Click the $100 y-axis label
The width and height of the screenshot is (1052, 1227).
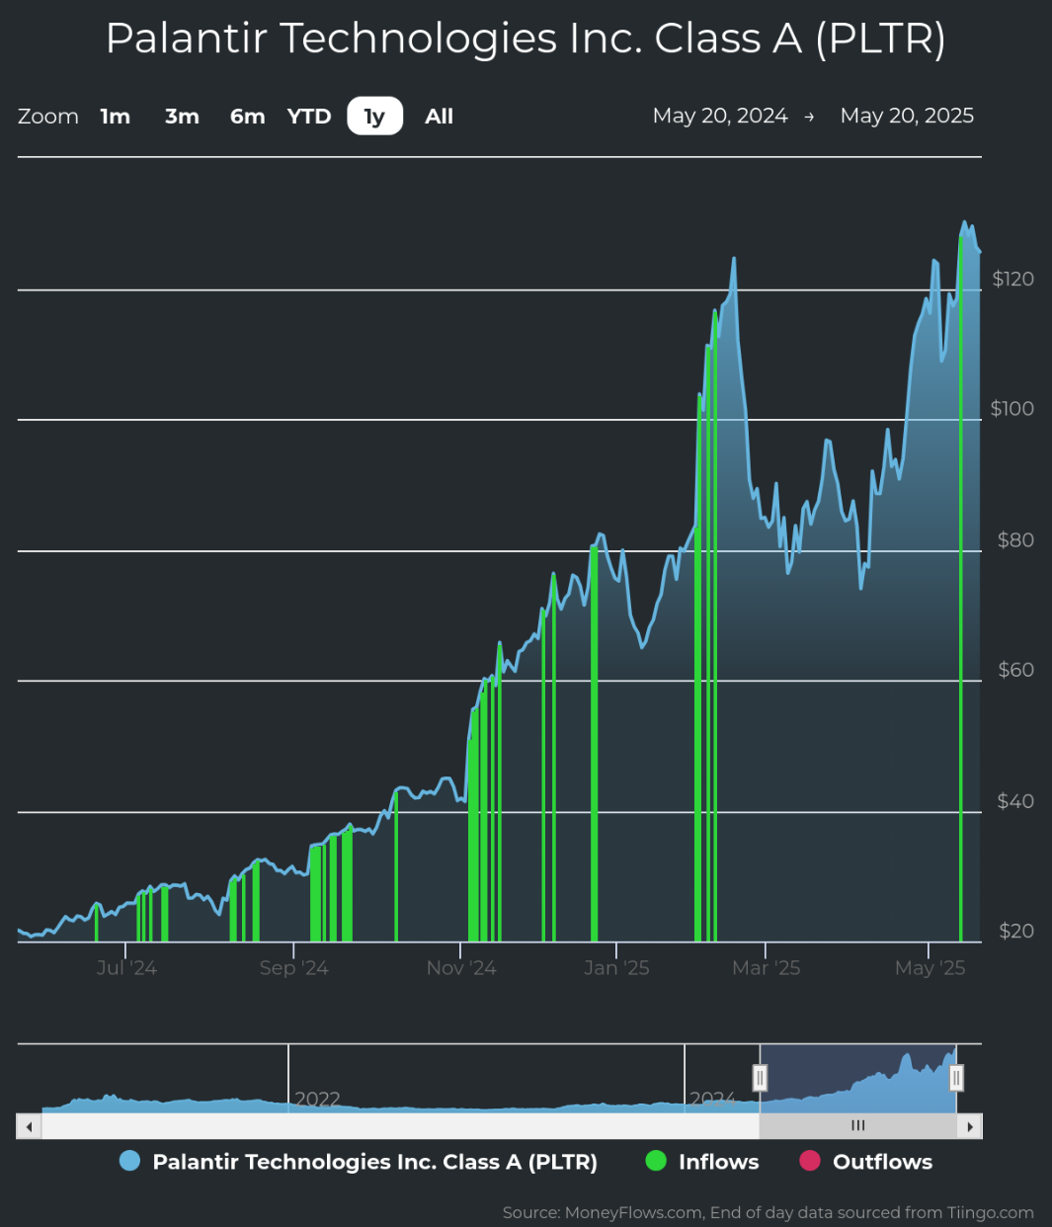click(x=1012, y=409)
